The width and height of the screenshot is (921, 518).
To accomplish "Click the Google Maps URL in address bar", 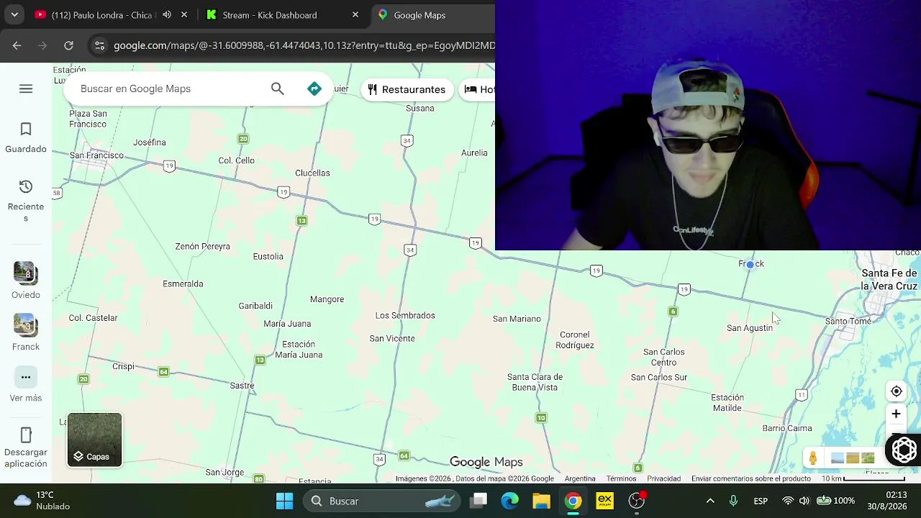I will coord(304,45).
